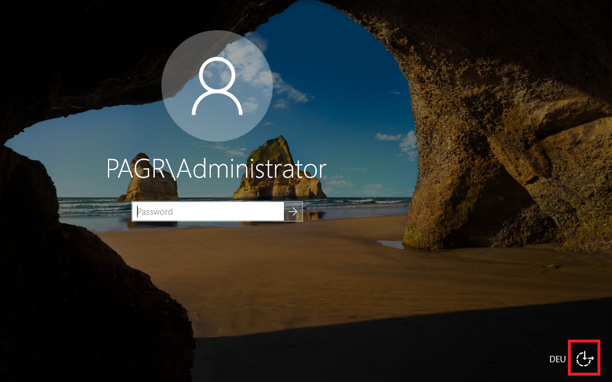Open accessibility options in the bottom-right corner
Viewport: 612px width, 382px height.
pos(585,359)
